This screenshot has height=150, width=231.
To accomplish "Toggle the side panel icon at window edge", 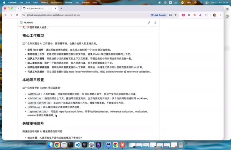I will click(227, 9).
